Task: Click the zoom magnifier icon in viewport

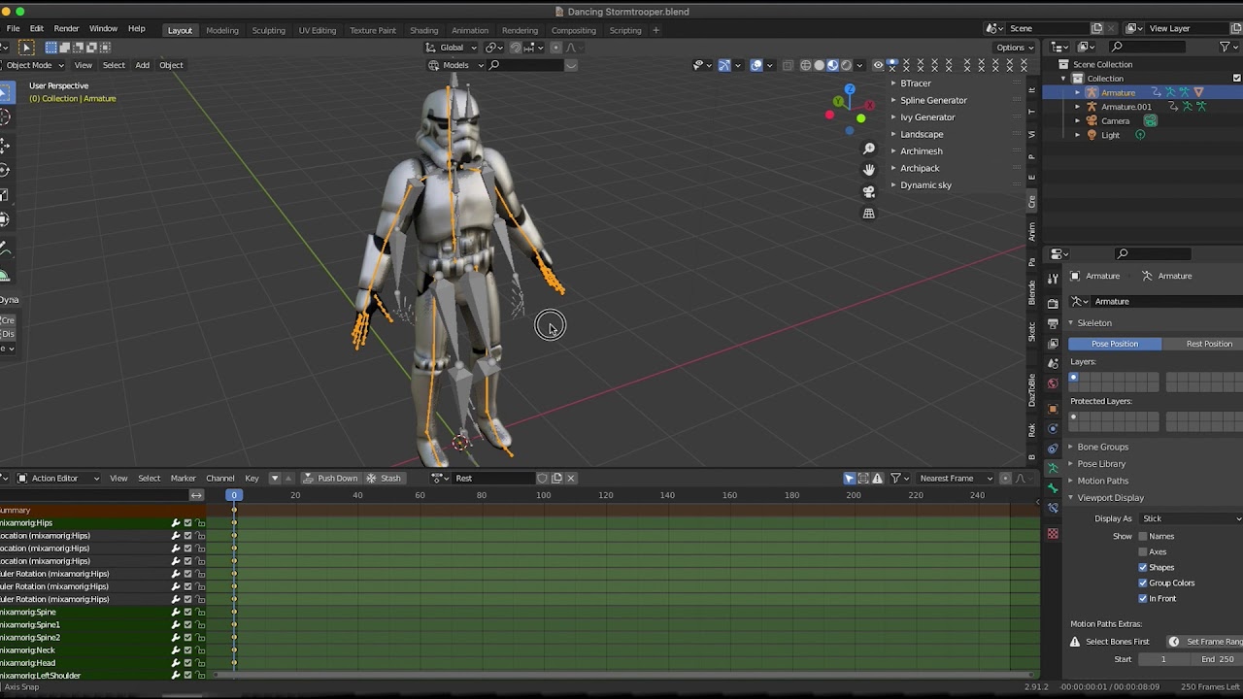Action: click(x=869, y=149)
